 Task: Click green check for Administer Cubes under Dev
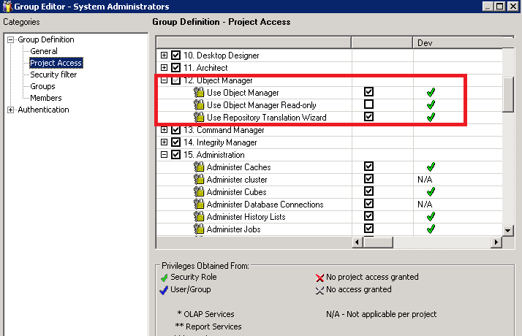(x=431, y=191)
